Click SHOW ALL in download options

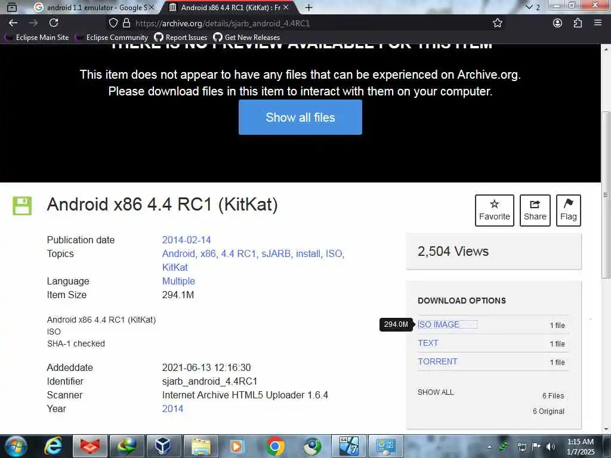tap(436, 392)
